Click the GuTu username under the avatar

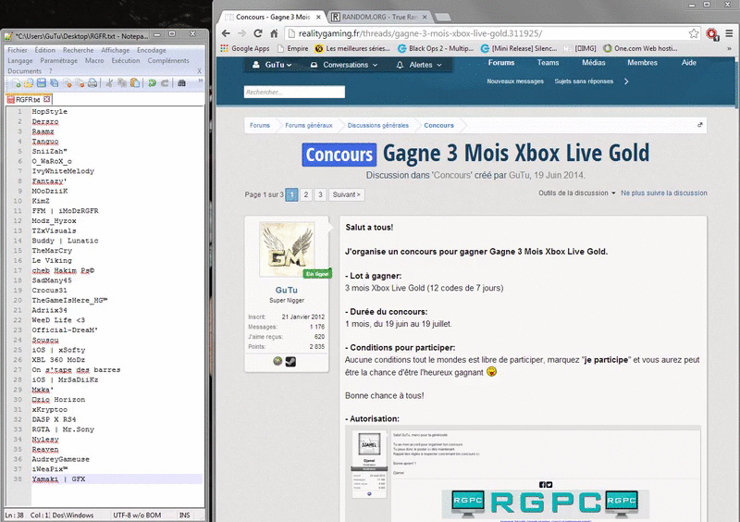tap(287, 290)
